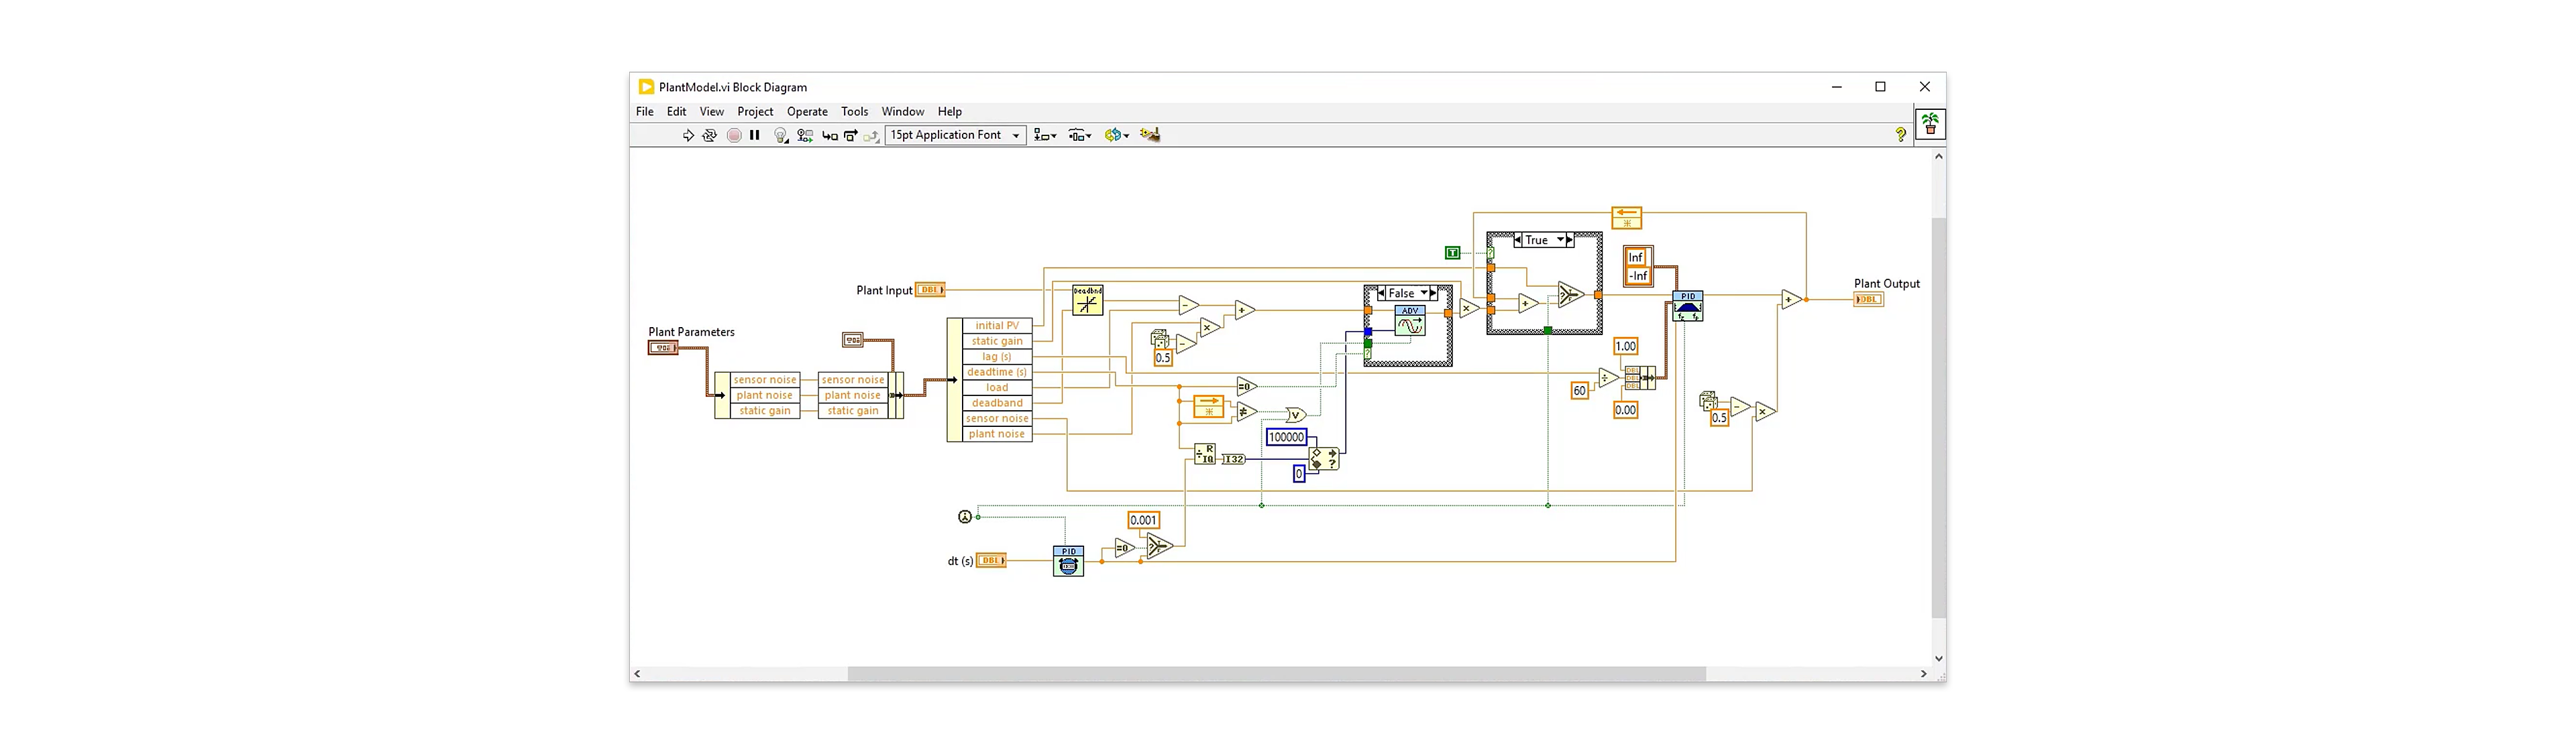
Task: Select the PID output rate limiter node
Action: click(x=1688, y=306)
